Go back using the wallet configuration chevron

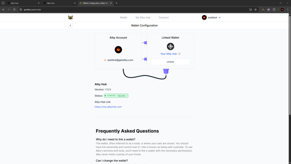point(70,26)
